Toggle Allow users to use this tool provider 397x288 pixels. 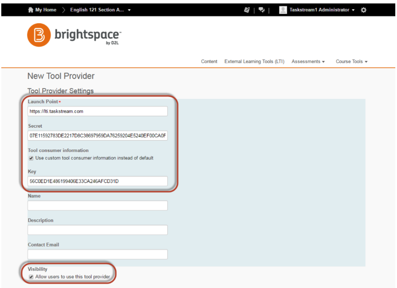click(31, 277)
